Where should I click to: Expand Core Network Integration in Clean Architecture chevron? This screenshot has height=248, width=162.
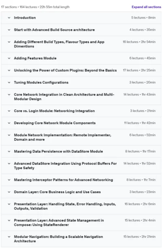[9, 95]
